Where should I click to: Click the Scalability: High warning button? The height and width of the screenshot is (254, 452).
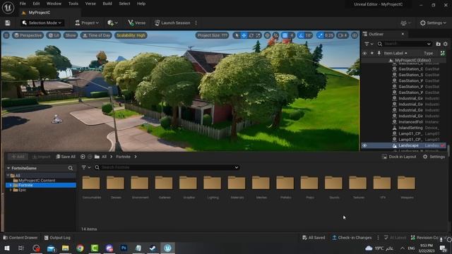pos(131,35)
